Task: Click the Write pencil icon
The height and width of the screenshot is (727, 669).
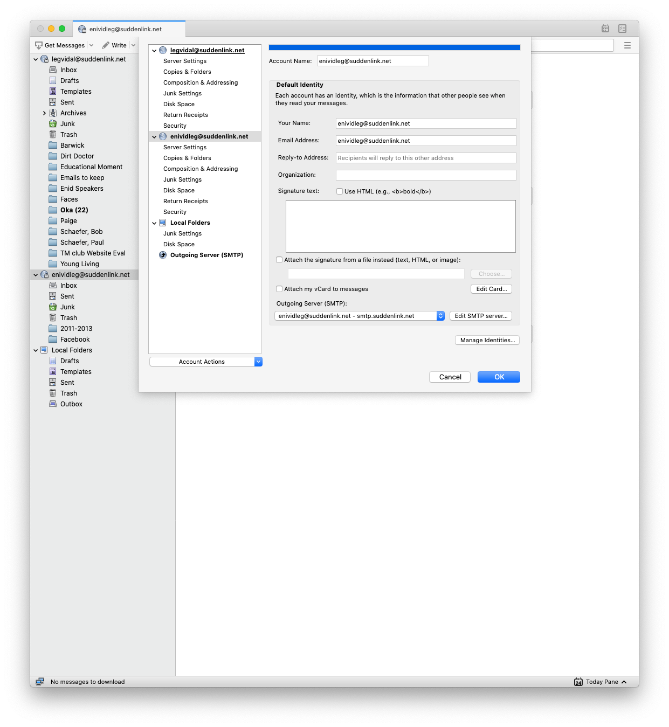Action: coord(106,45)
